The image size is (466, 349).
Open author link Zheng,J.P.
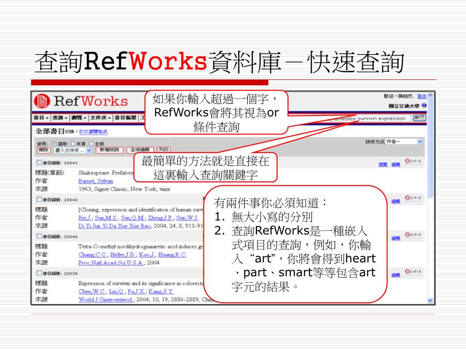(x=161, y=218)
